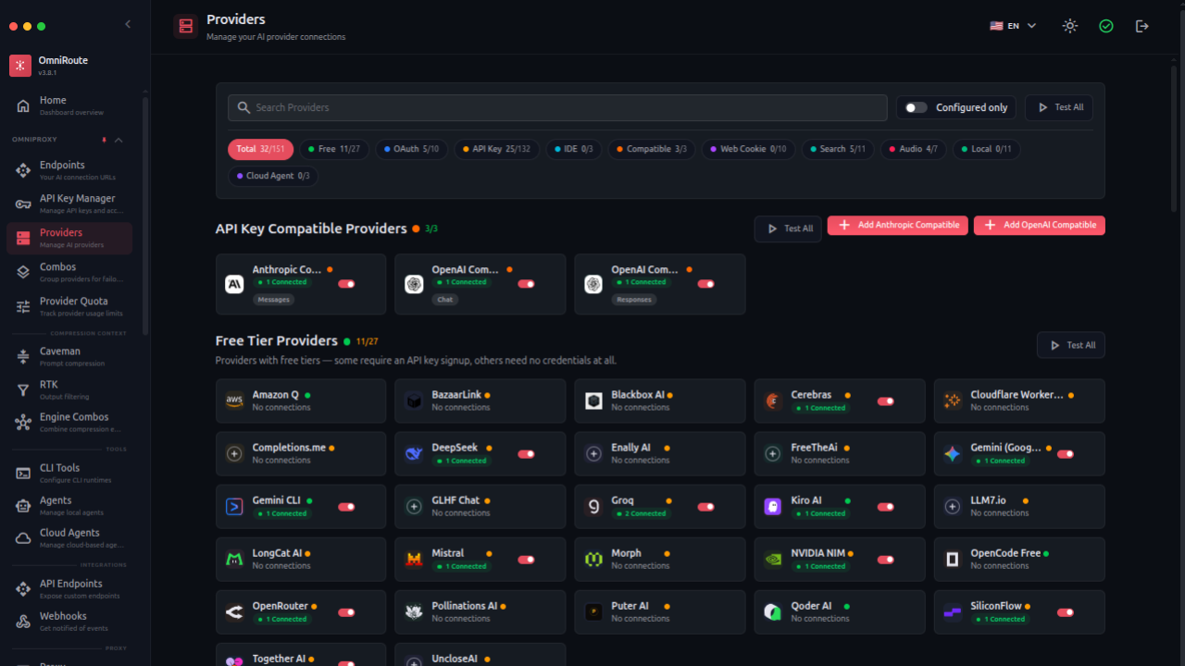
Task: Collapse the sidebar with the arrow
Action: (x=128, y=25)
